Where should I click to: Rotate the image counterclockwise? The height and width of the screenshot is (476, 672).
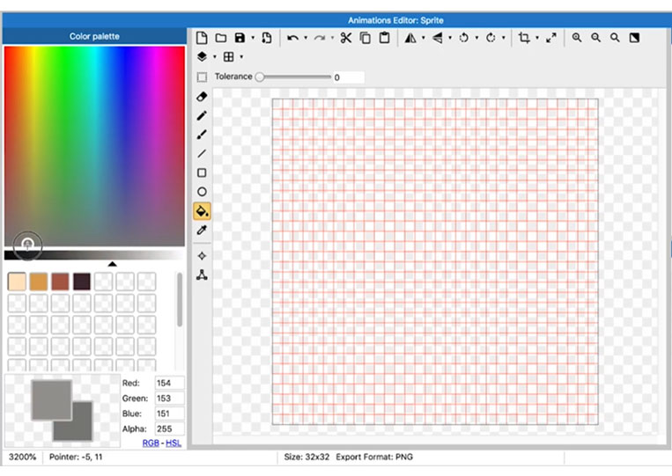click(464, 38)
